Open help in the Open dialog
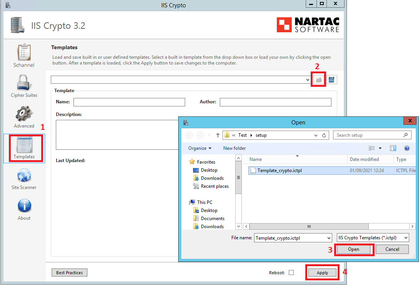The height and width of the screenshot is (285, 420). coord(407,148)
